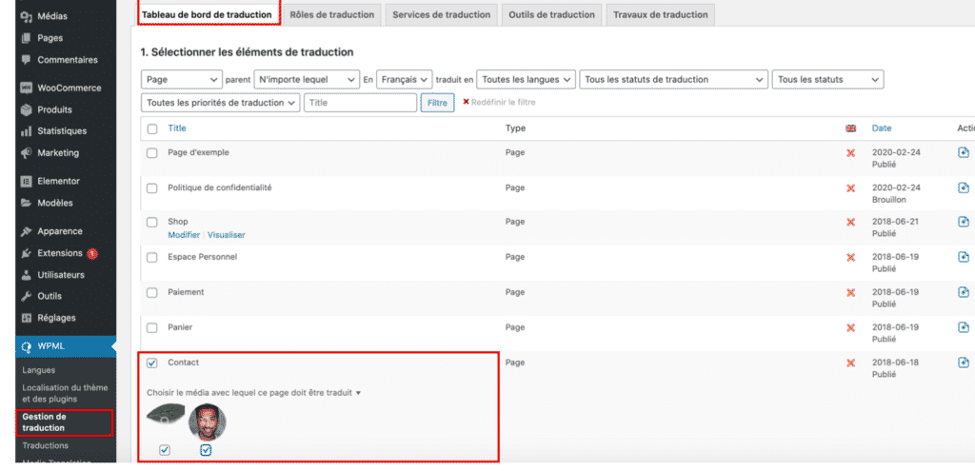
Task: Check the Paiement row checkbox
Action: [152, 293]
